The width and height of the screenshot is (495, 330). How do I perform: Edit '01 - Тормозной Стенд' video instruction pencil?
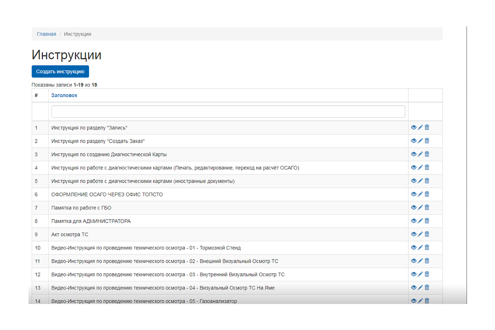pyautogui.click(x=420, y=247)
